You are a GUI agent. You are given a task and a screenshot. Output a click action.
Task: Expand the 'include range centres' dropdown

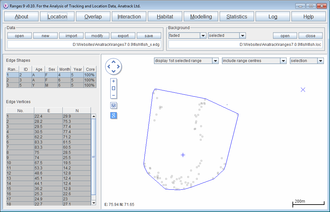283,61
